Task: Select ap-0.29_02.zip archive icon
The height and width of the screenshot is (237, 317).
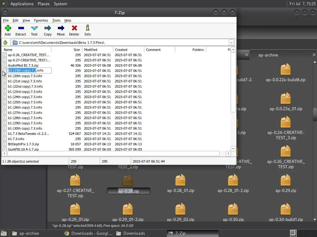Action: 180,209
